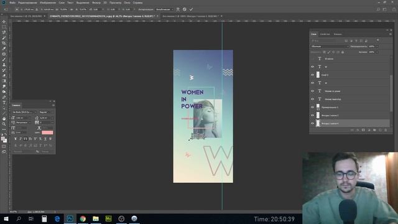The width and height of the screenshot is (398, 224).
Task: Select the Eyedropper tool
Action: [x=4, y=49]
